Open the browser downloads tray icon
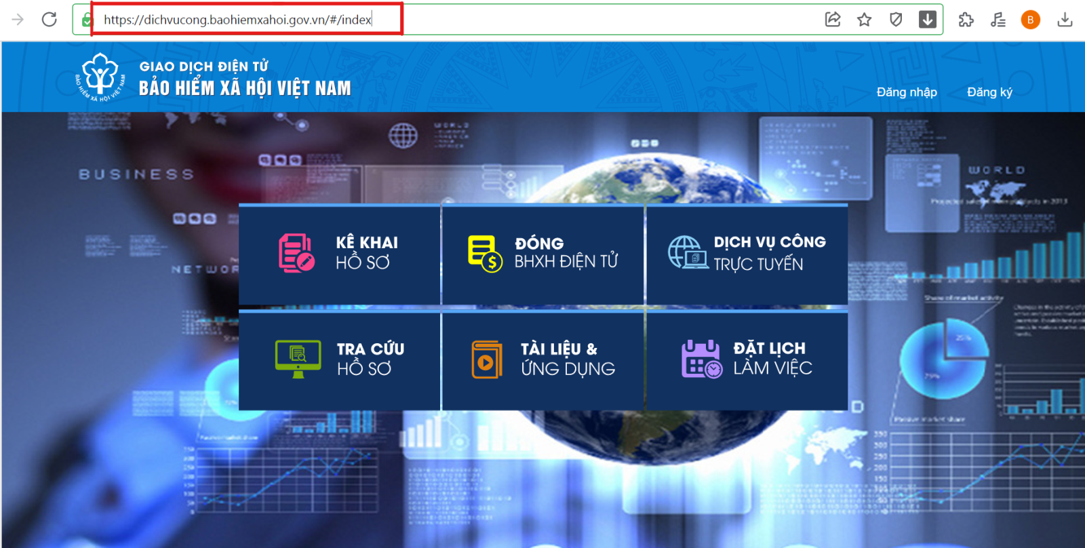Viewport: 1085px width, 548px height. pyautogui.click(x=1065, y=20)
